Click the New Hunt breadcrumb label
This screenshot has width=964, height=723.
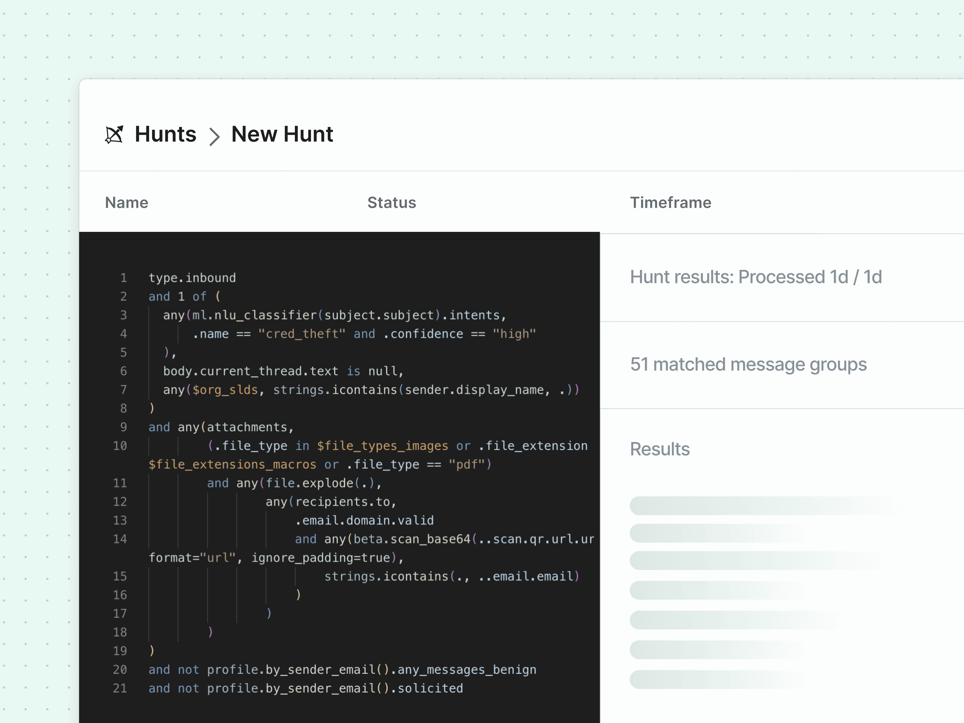282,134
